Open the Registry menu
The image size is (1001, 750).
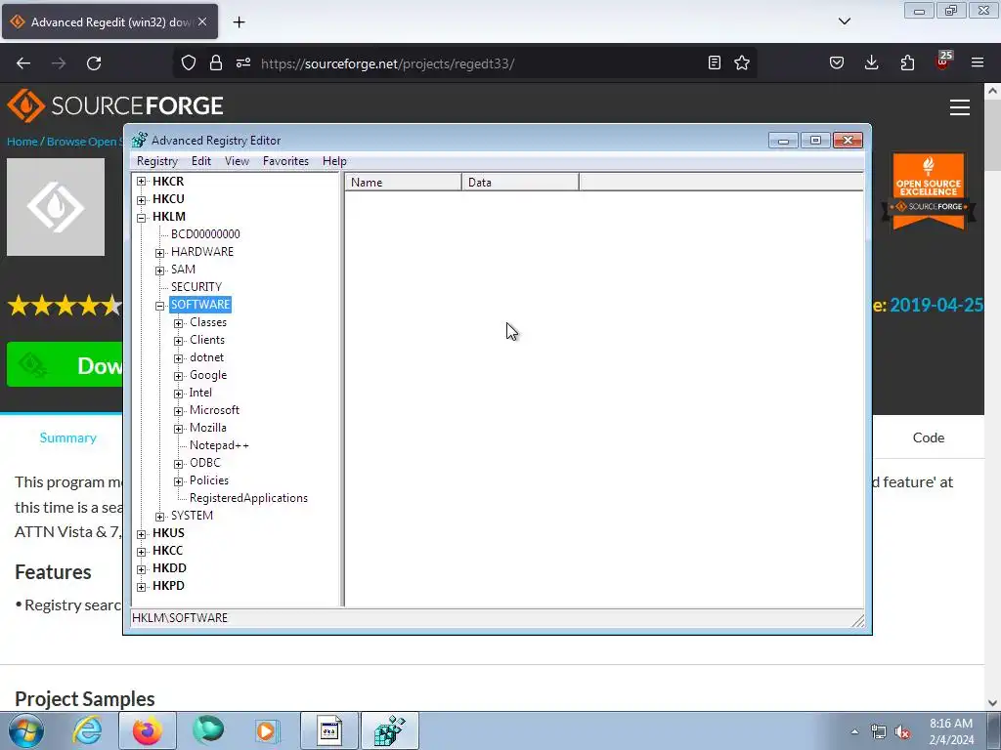(157, 161)
